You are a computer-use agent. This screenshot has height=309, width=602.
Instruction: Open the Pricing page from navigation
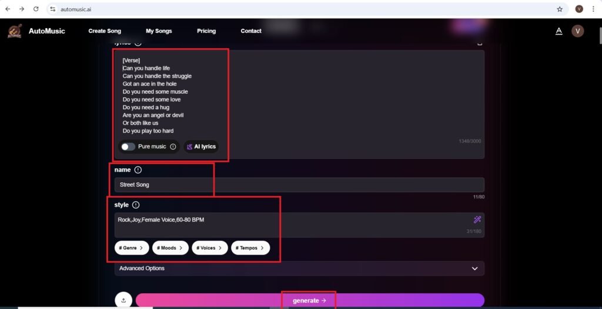pos(206,31)
